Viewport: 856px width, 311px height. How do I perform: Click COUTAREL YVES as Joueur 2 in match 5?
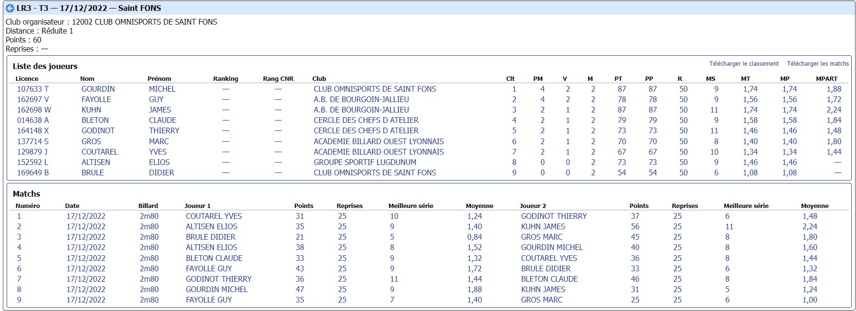coord(549,258)
